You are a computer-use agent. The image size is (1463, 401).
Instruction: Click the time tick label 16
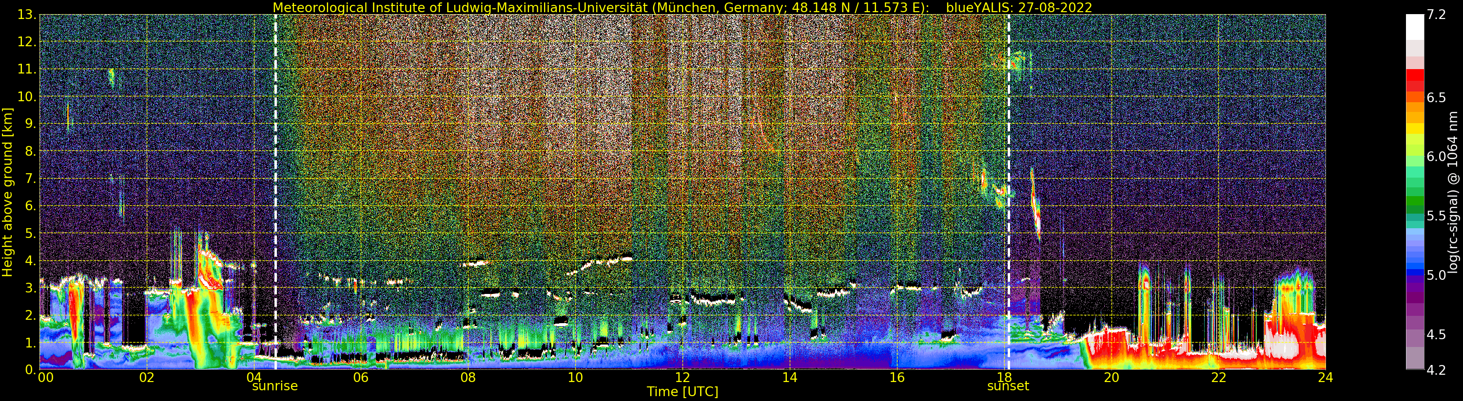coord(897,377)
